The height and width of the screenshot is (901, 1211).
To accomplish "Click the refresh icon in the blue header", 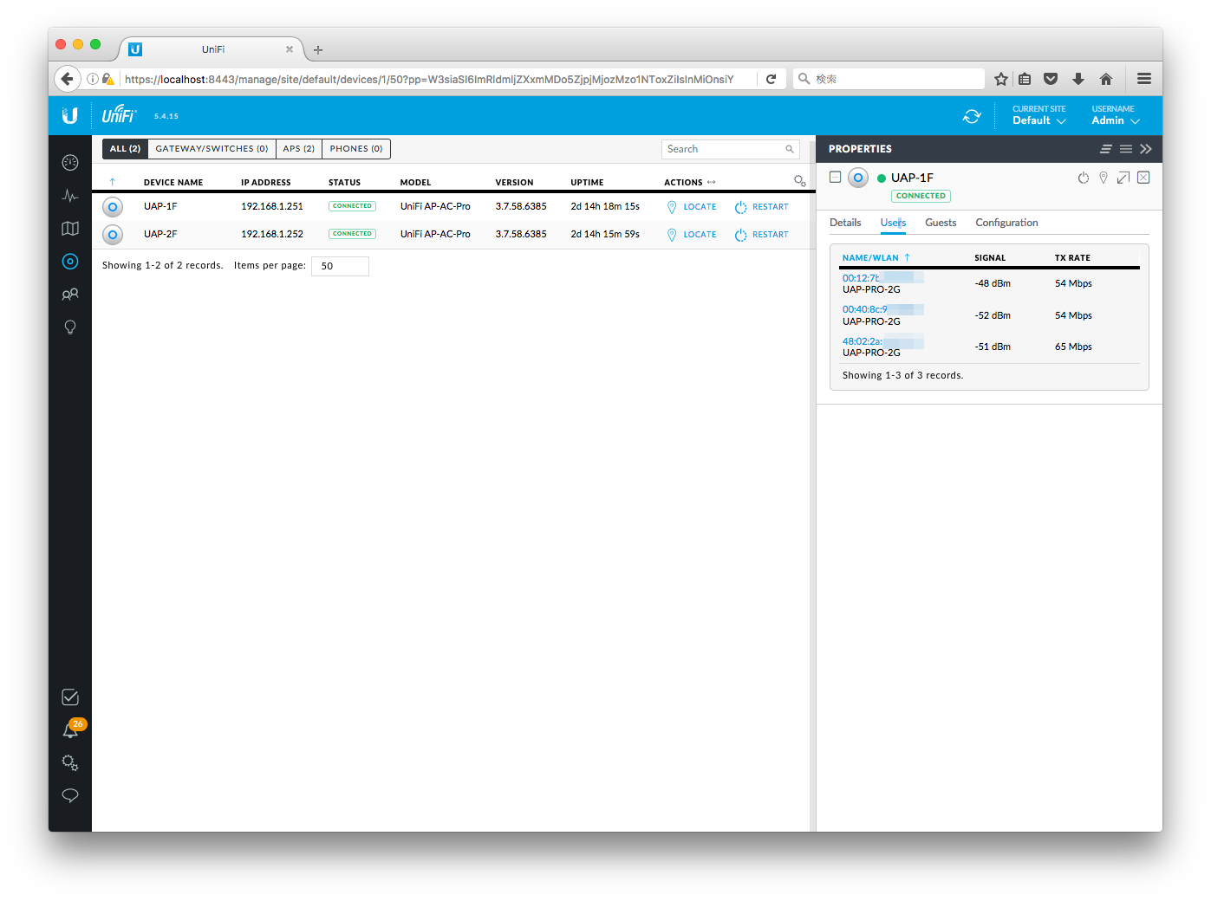I will point(972,116).
